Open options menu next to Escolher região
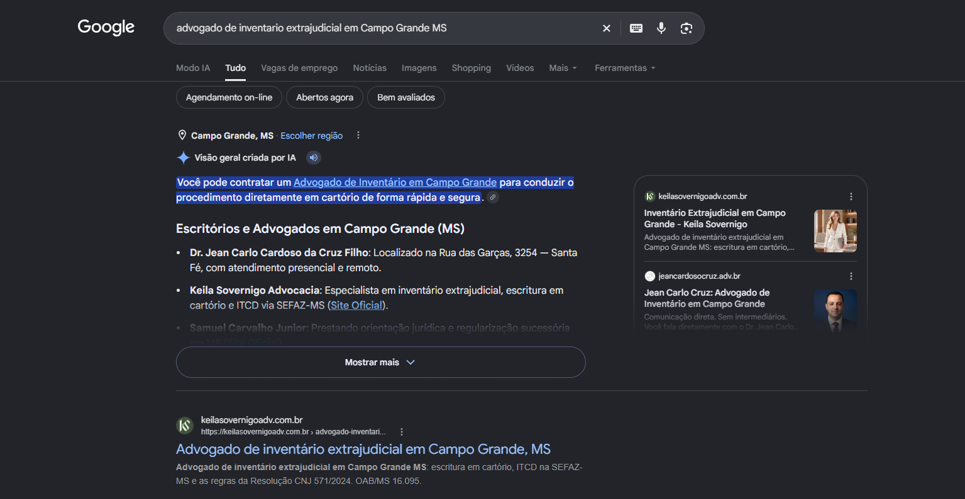The image size is (965, 499). pos(358,136)
